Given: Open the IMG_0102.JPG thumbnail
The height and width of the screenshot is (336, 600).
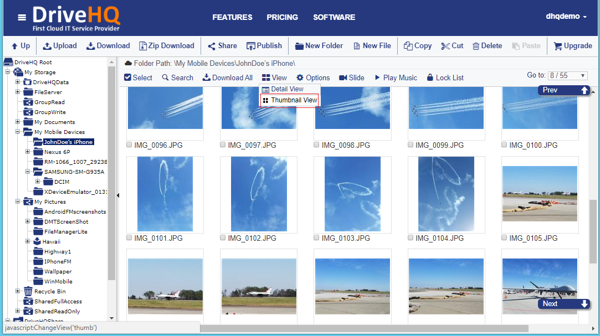Looking at the screenshot, I should tap(258, 194).
